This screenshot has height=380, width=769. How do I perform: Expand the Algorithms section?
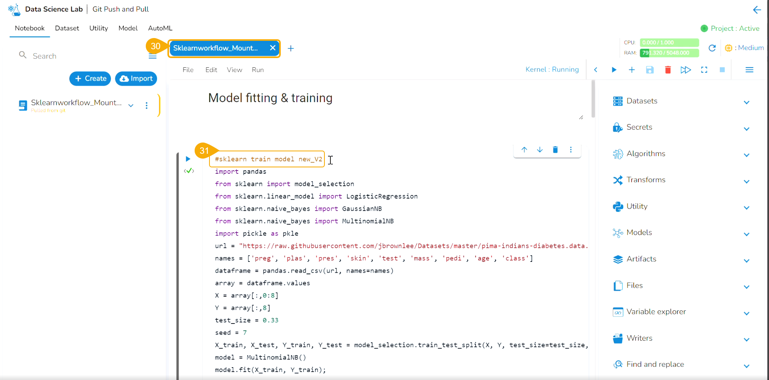[746, 155]
